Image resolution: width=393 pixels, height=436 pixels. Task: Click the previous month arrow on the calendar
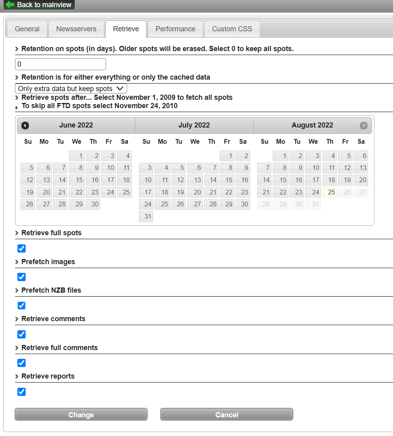[x=25, y=125]
